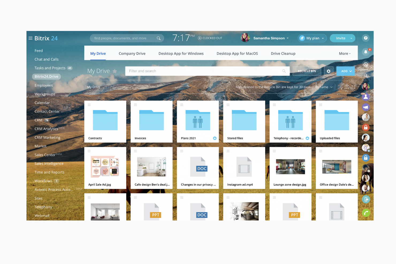Open Desktop App for MacOS tab

237,53
